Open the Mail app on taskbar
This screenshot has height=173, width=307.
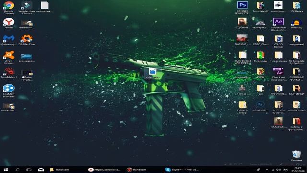coord(41,170)
